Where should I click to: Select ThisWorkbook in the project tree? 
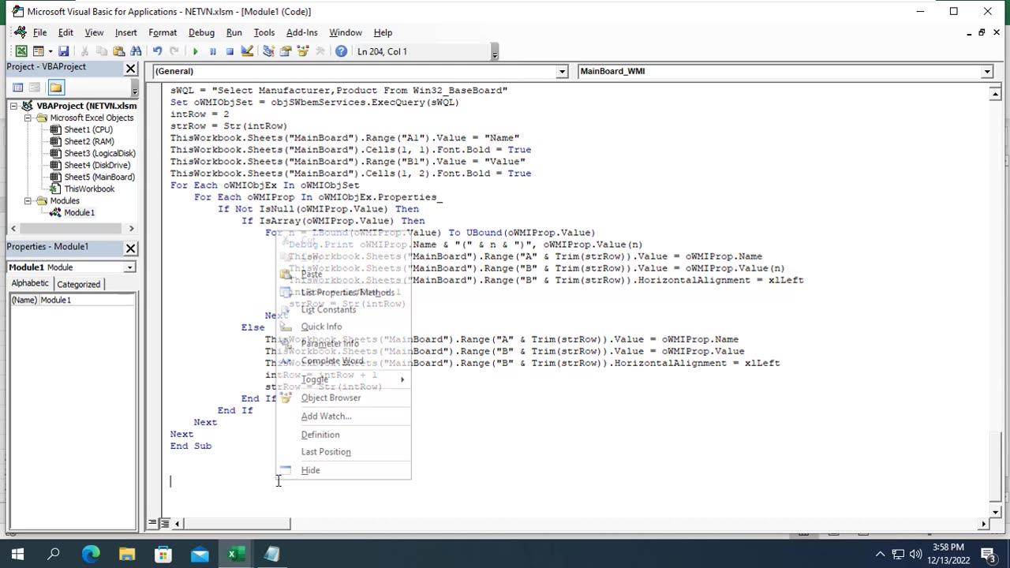(89, 189)
